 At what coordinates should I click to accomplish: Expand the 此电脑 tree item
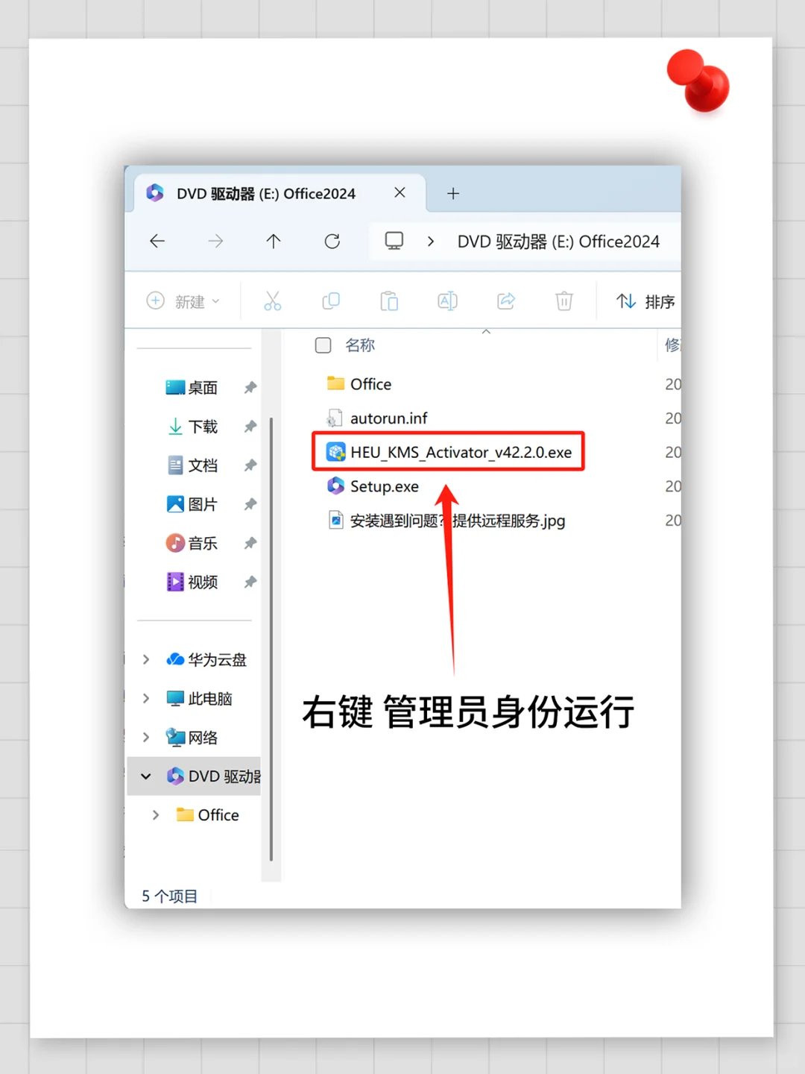[x=146, y=698]
